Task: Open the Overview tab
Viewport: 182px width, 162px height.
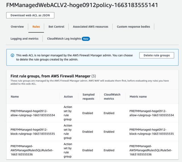Action: pyautogui.click(x=17, y=27)
